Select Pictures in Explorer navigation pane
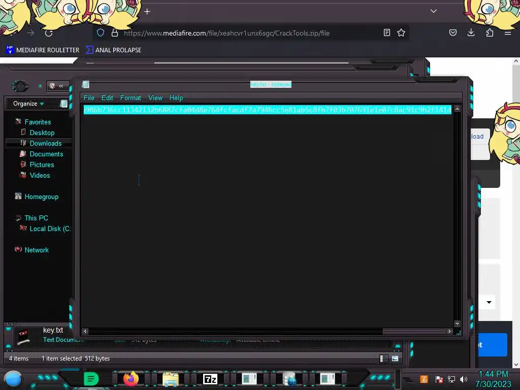This screenshot has width=520, height=390. [x=42, y=165]
